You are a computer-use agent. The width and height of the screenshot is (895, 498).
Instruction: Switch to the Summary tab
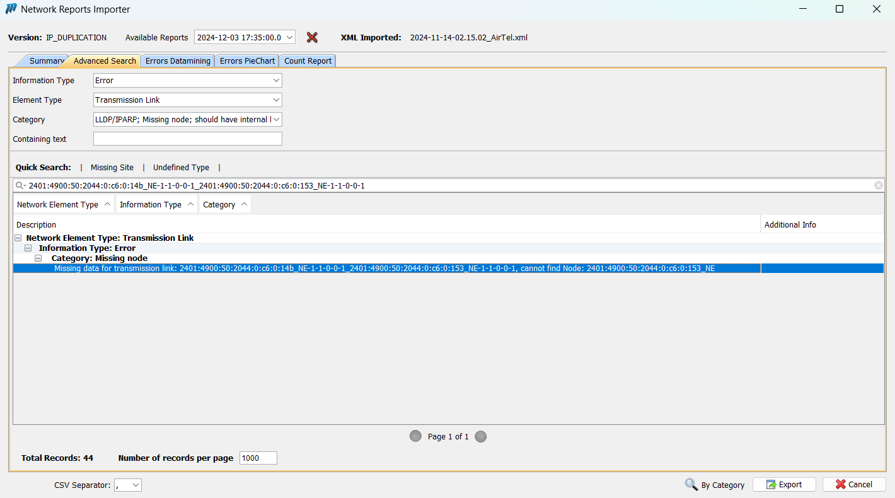(44, 61)
